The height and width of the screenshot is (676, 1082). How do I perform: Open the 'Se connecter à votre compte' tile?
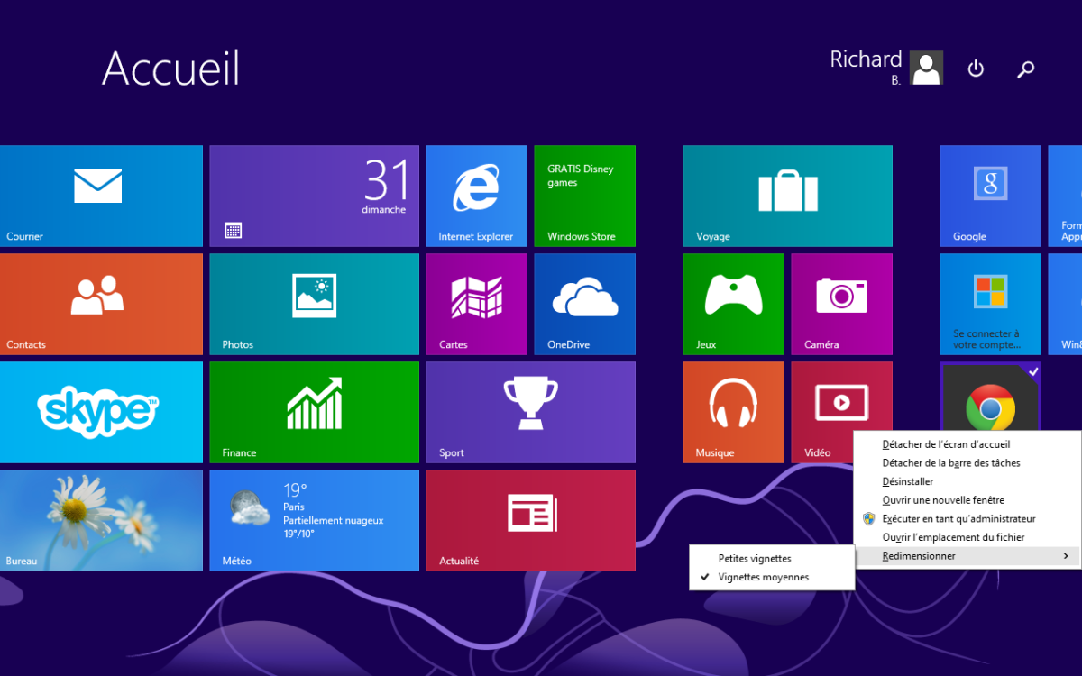(x=990, y=304)
